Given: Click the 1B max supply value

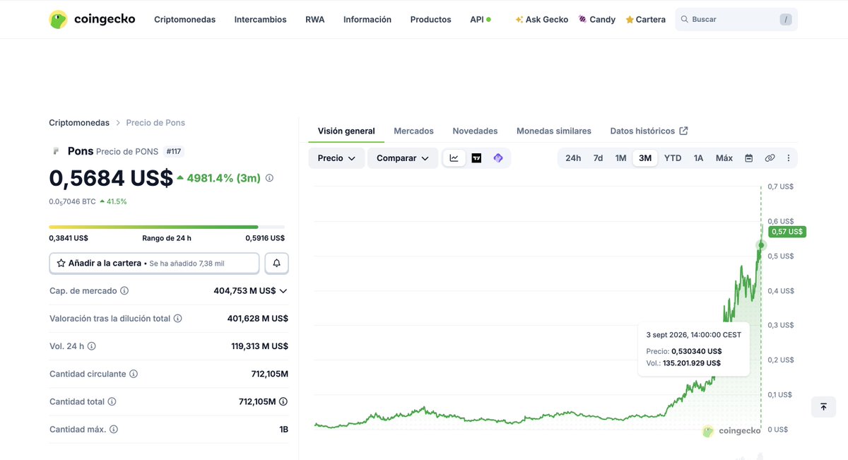Looking at the screenshot, I should tap(283, 429).
